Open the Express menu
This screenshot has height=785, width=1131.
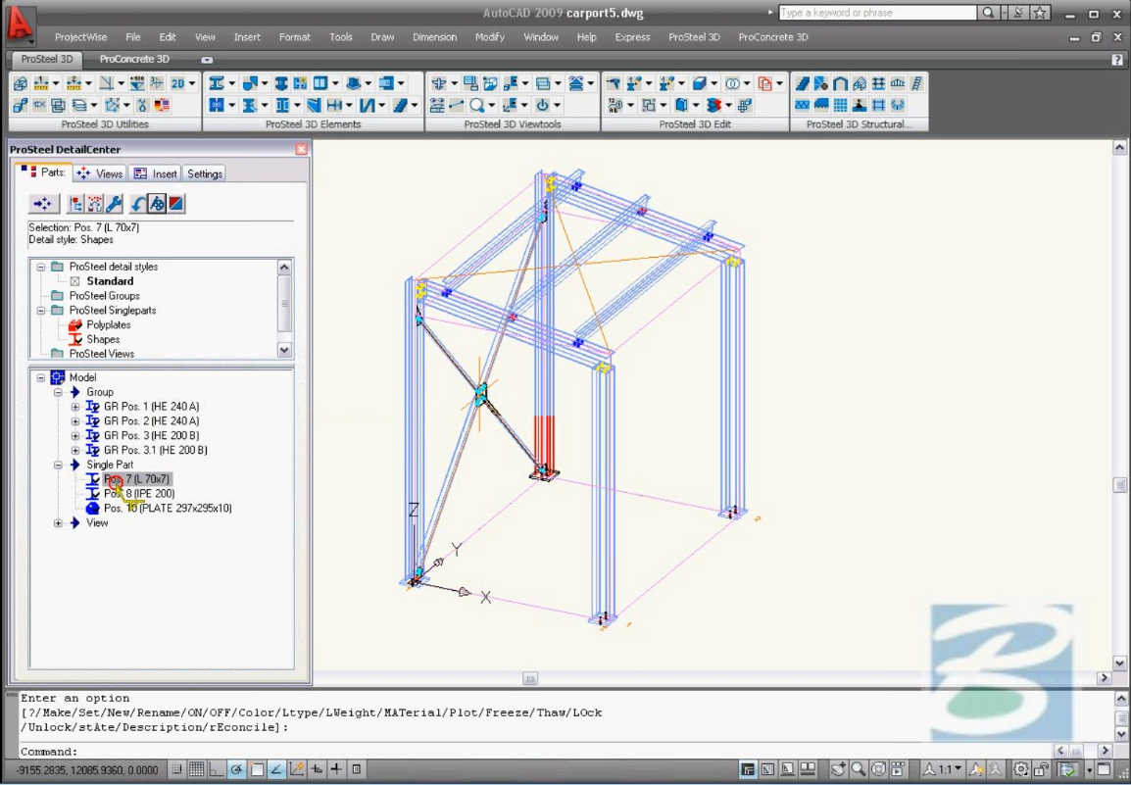(632, 37)
